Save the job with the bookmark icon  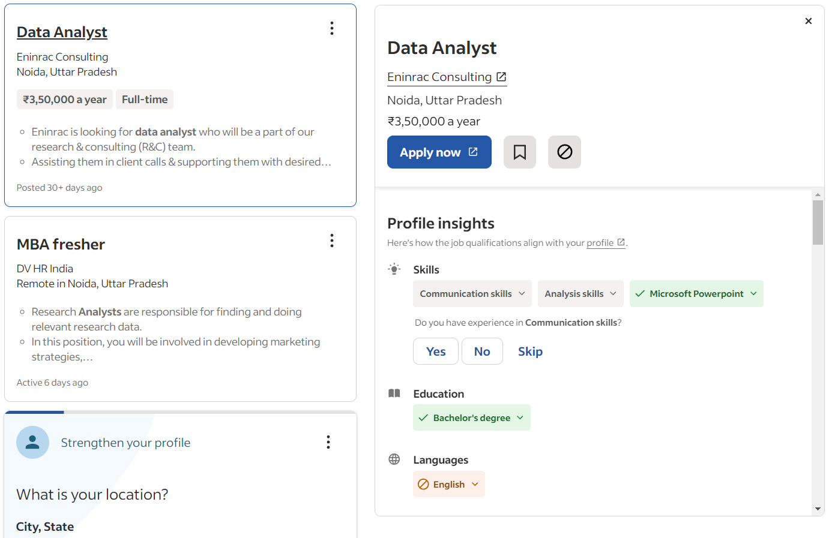point(520,152)
